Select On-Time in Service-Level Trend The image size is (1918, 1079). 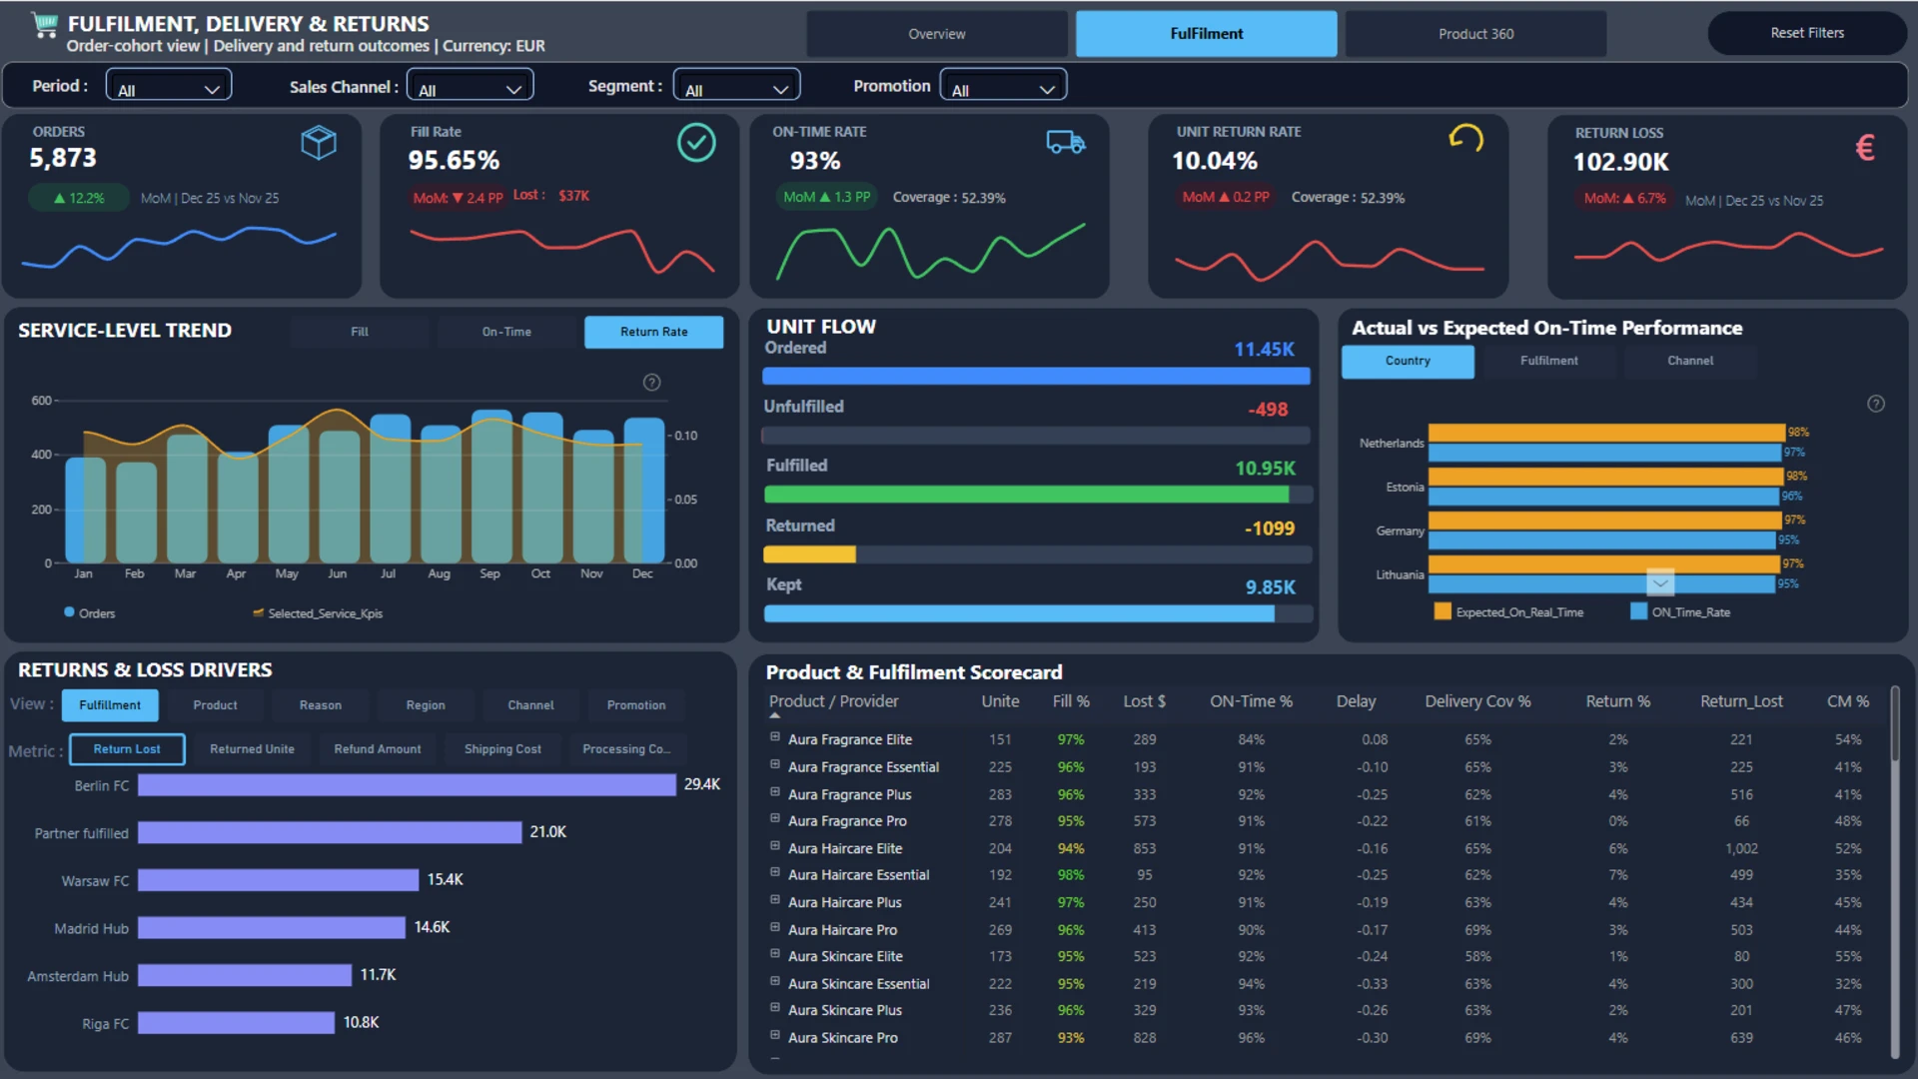(506, 332)
